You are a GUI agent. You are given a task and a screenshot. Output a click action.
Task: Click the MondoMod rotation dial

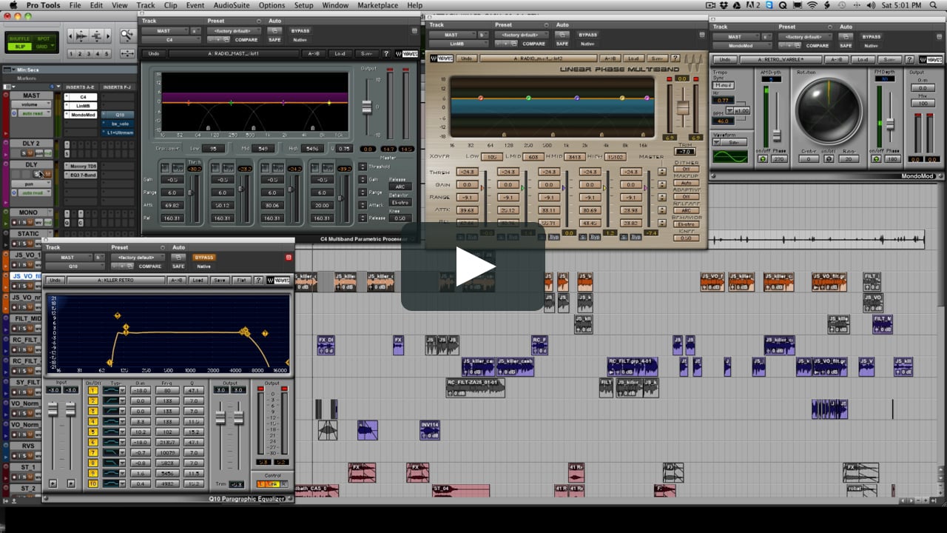coord(829,111)
